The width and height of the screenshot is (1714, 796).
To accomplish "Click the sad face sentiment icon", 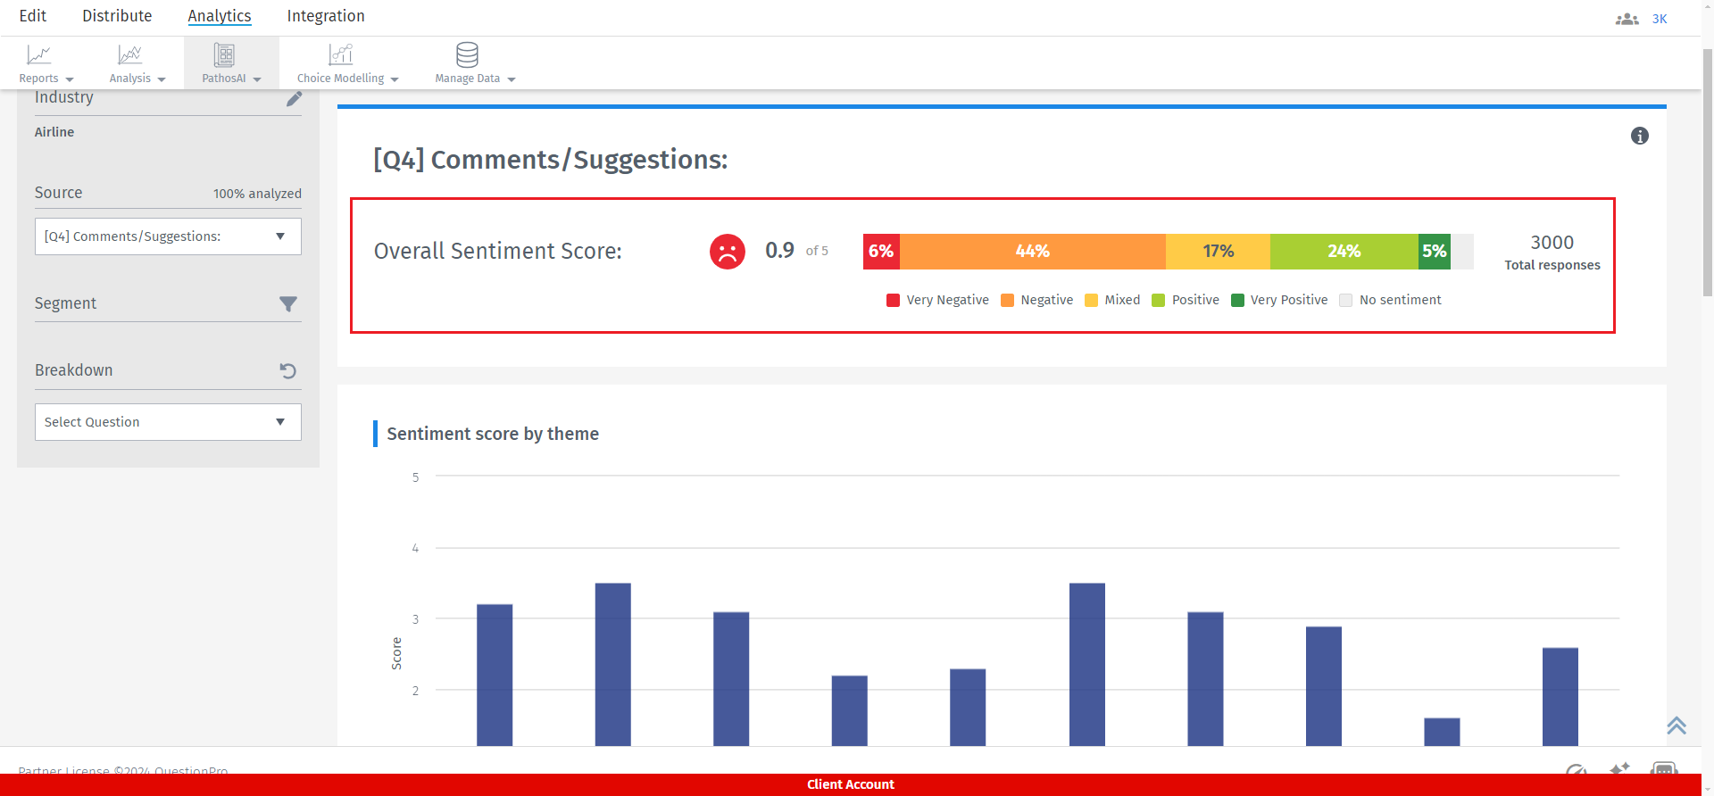I will (728, 252).
